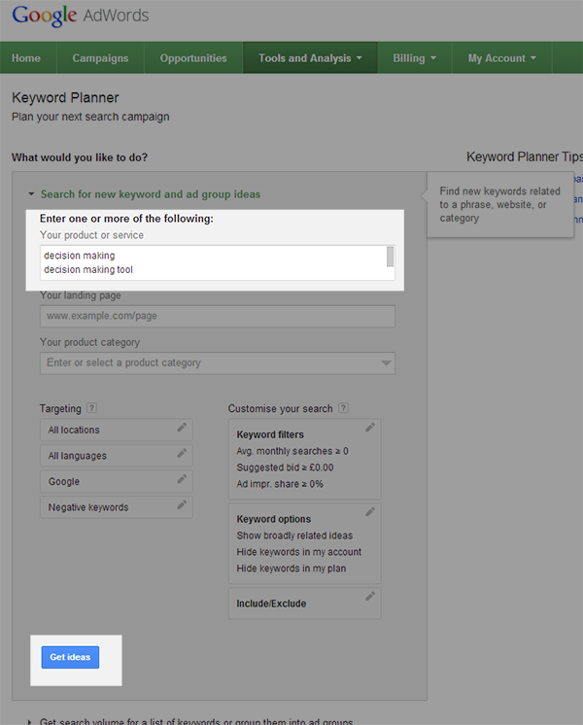This screenshot has height=725, width=583.
Task: Edit Include/Exclude pencil icon
Action: pos(370,597)
